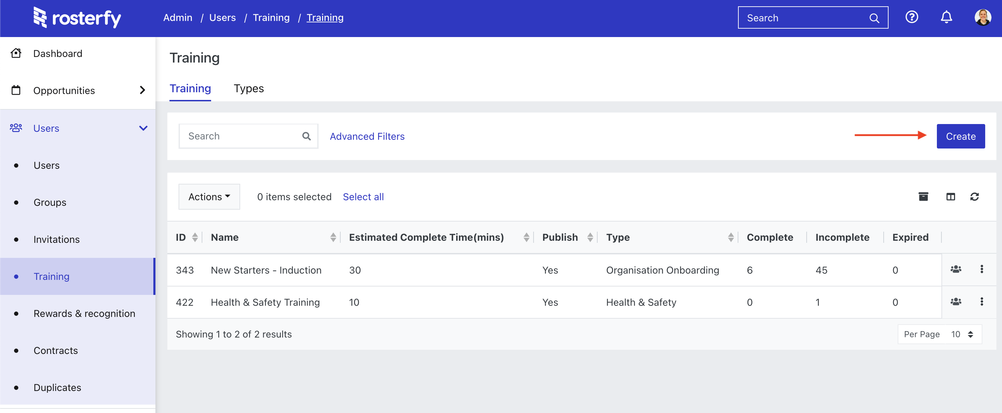The height and width of the screenshot is (413, 1002).
Task: Open the user profile avatar
Action: coord(982,17)
